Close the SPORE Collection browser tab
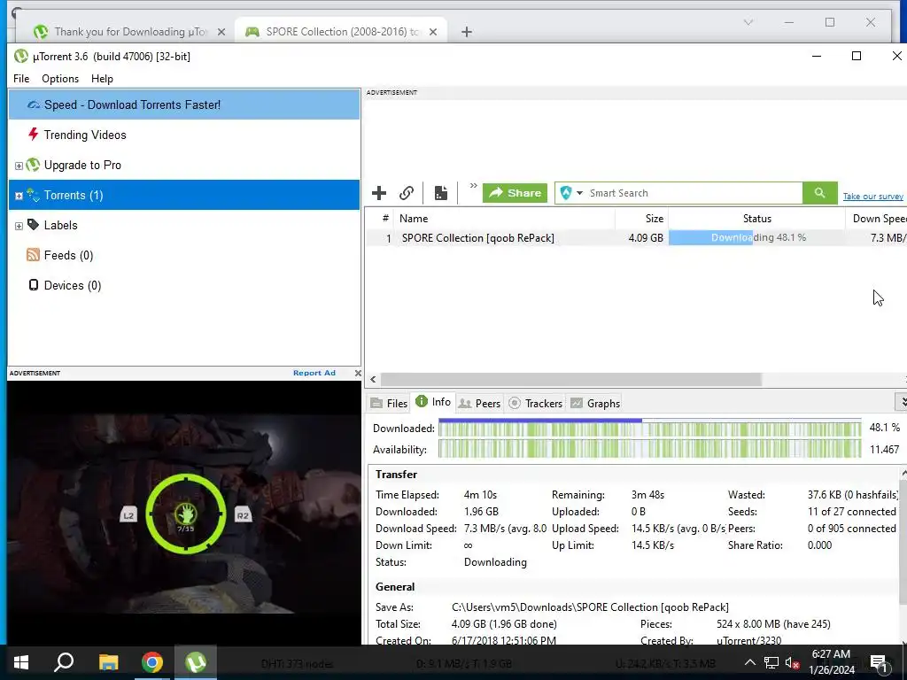The width and height of the screenshot is (907, 680). coord(433,32)
